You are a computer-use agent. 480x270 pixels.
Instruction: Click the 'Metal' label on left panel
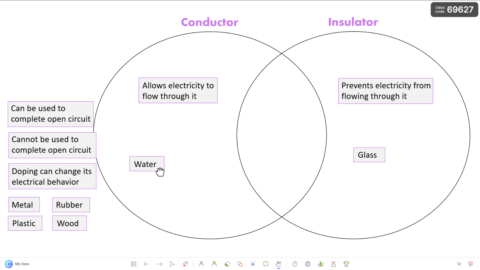[x=22, y=205]
